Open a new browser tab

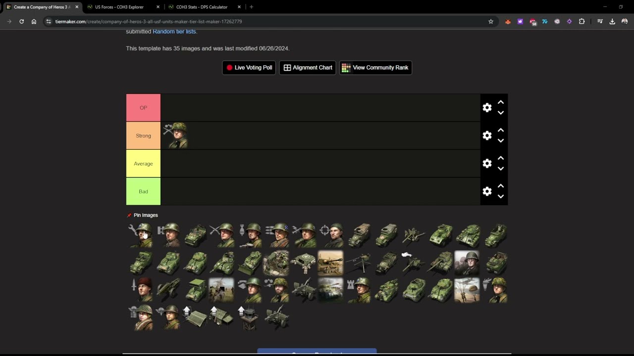[251, 7]
